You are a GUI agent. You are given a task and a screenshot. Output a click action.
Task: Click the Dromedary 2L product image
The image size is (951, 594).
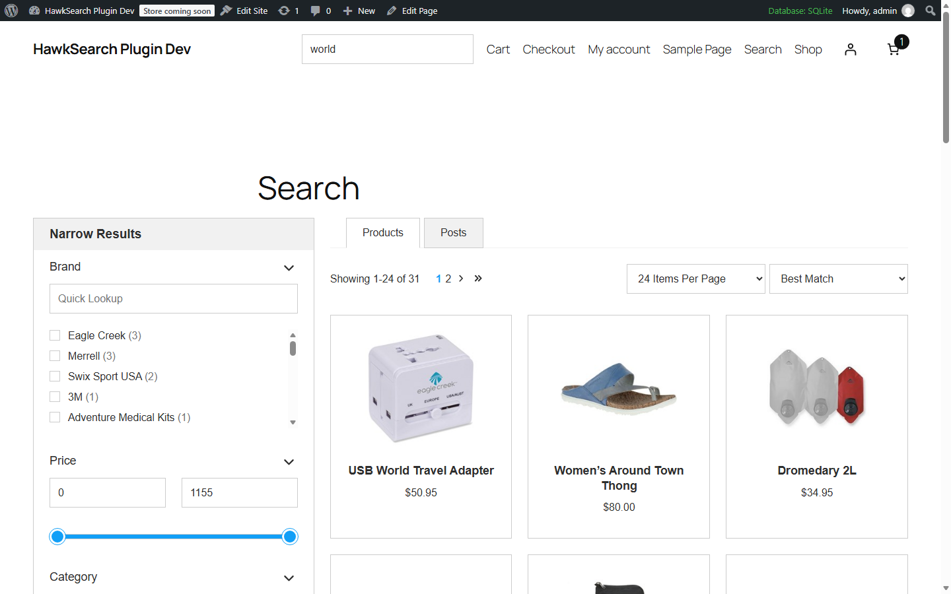click(x=817, y=388)
